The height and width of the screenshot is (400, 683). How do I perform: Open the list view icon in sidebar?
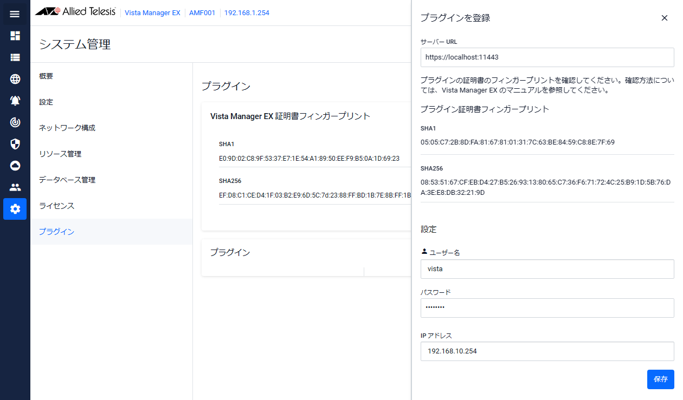click(x=15, y=57)
